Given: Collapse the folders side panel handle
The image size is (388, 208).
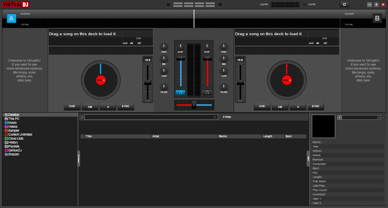Looking at the screenshot, I should [x=79, y=159].
